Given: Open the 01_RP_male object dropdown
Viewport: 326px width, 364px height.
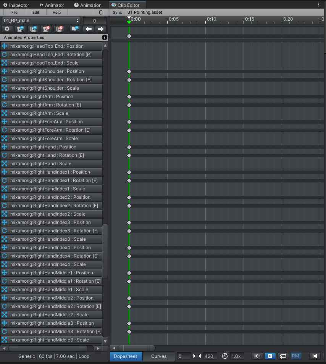Looking at the screenshot, I should [41, 21].
